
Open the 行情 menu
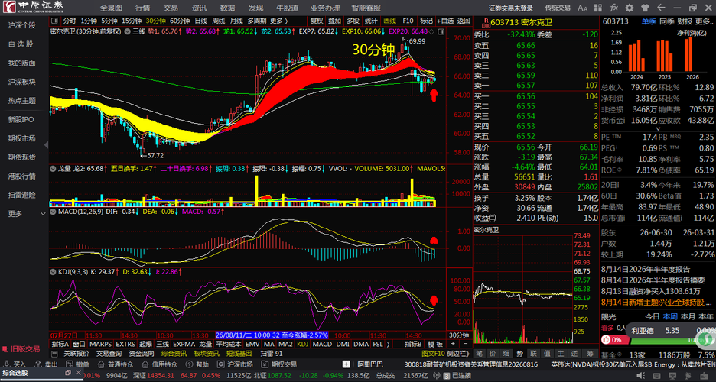point(142,8)
